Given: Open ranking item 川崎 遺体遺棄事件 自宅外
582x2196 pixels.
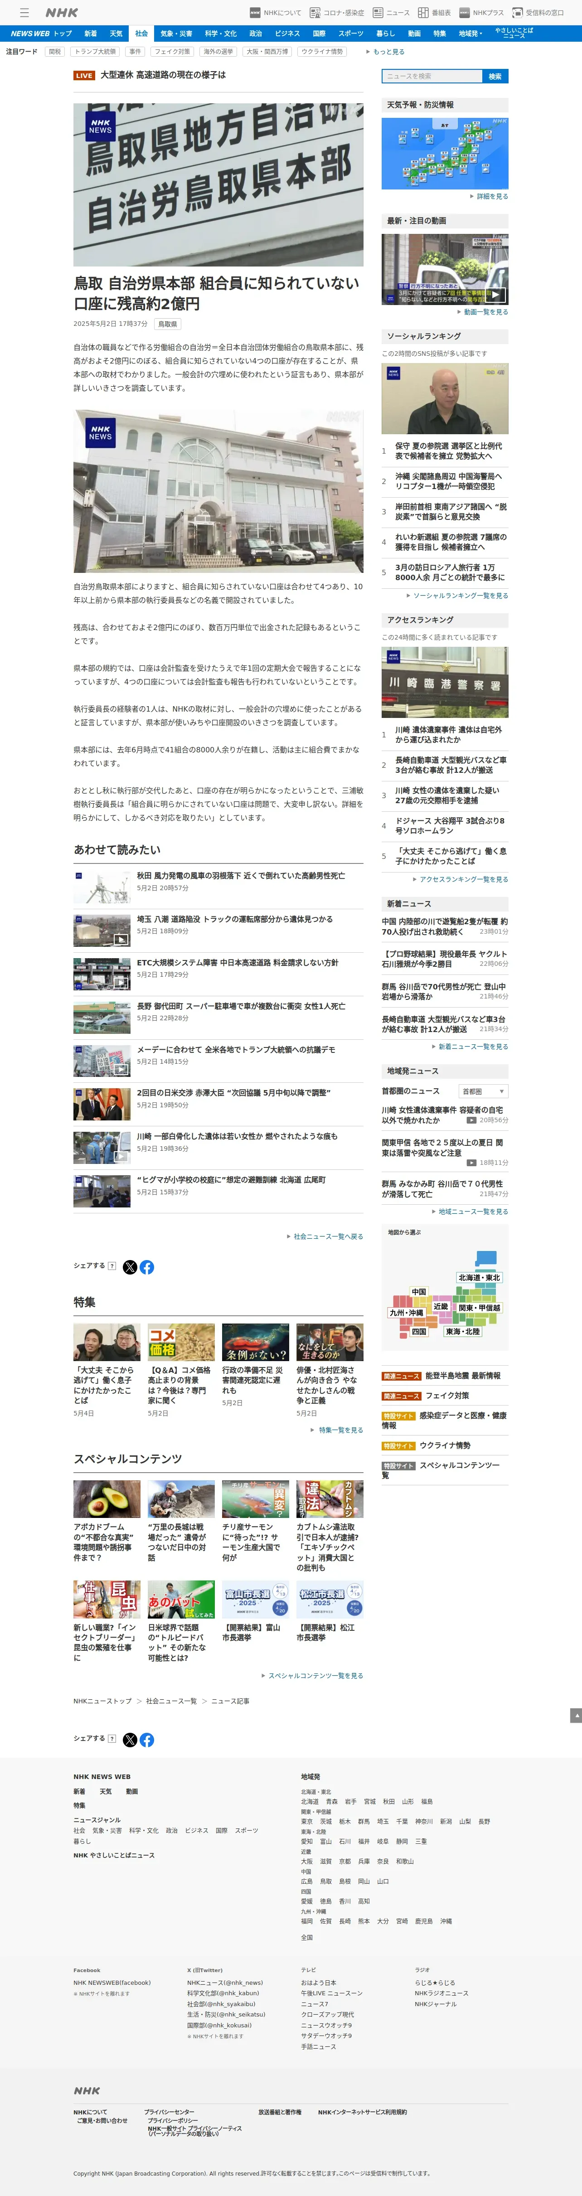Looking at the screenshot, I should click(x=448, y=735).
